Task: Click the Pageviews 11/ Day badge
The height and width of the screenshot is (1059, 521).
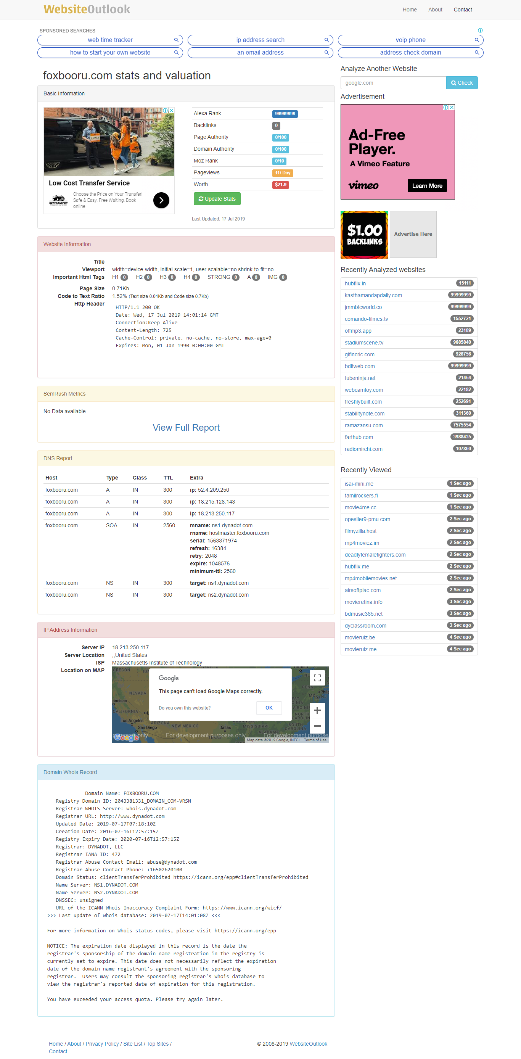Action: point(283,173)
